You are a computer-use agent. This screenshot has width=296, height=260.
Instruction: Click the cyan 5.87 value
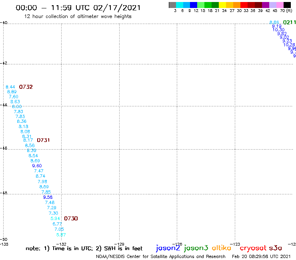pyautogui.click(x=61, y=235)
